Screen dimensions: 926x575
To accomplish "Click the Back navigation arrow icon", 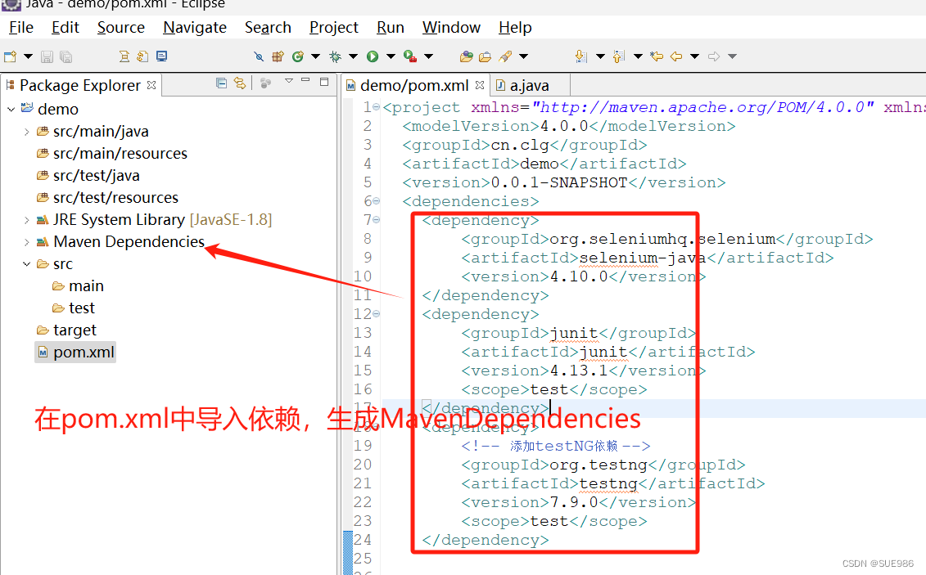I will click(x=675, y=56).
